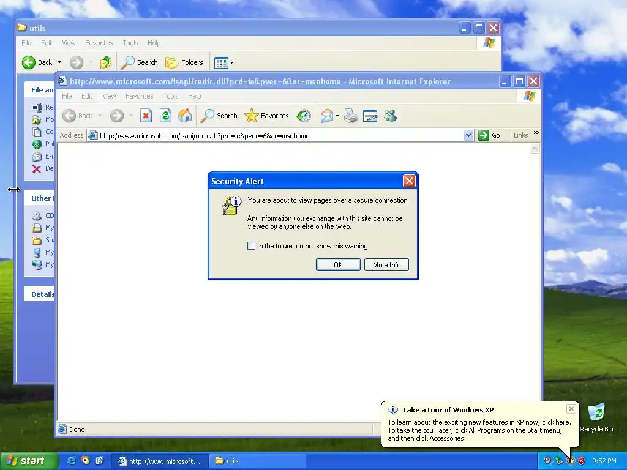Viewport: 627px width, 470px height.
Task: Click OK in the Security Alert dialog
Action: (x=338, y=264)
